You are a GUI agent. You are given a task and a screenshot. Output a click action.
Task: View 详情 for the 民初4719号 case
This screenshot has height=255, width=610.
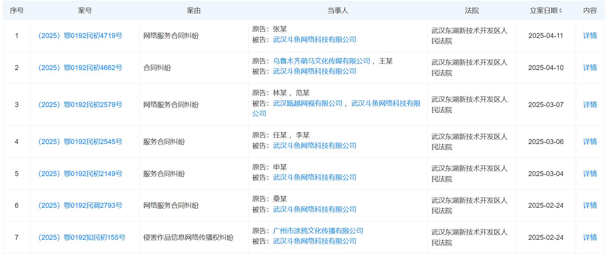(590, 36)
